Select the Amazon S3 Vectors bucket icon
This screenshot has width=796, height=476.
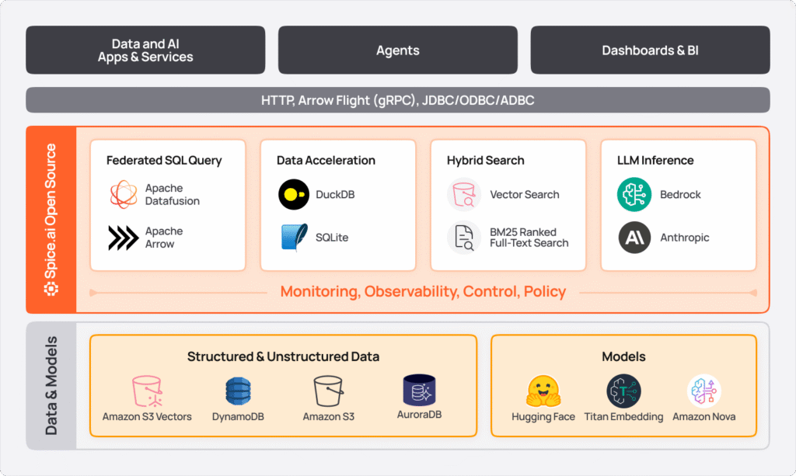(147, 391)
